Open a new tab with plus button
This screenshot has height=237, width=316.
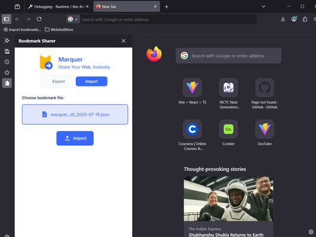point(167,7)
